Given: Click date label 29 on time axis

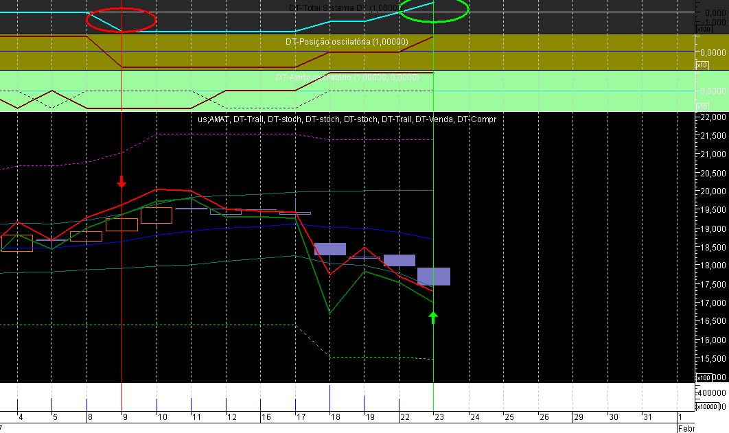Looking at the screenshot, I should click(579, 417).
